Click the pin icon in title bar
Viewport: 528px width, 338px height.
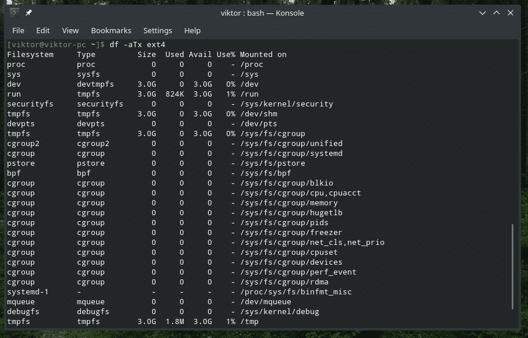point(29,13)
